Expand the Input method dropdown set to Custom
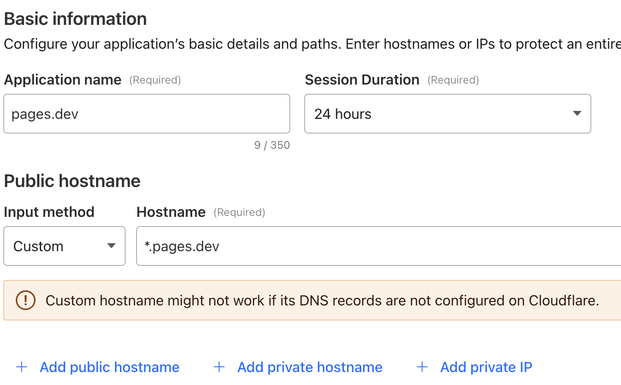The image size is (621, 385). pyautogui.click(x=64, y=246)
